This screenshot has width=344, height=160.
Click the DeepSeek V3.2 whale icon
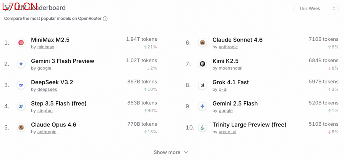coord(21,85)
